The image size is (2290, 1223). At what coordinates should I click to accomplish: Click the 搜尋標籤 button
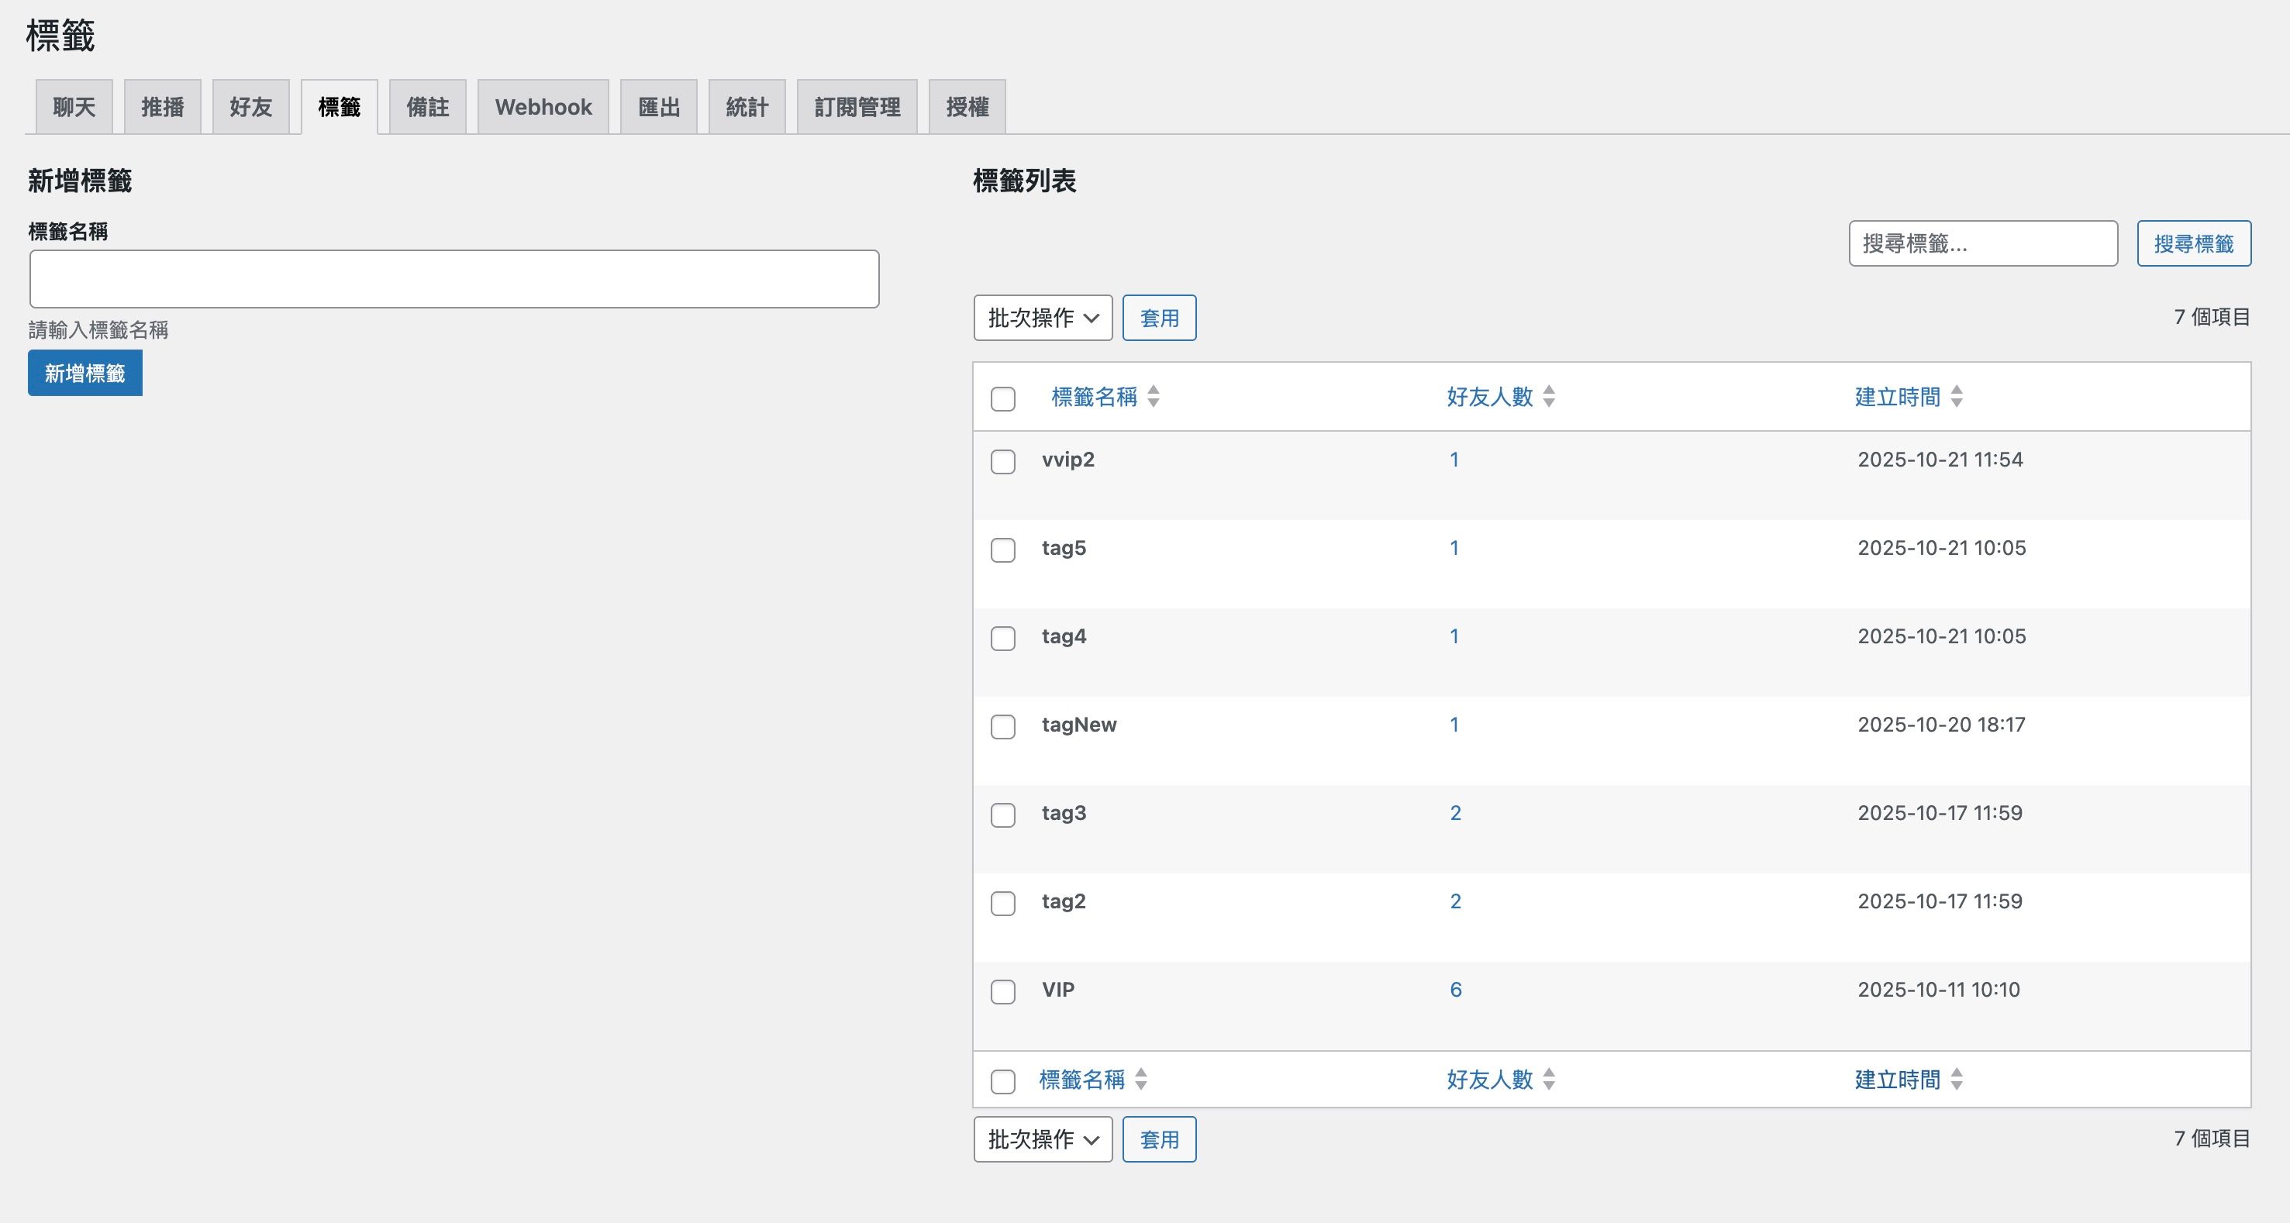pyautogui.click(x=2193, y=243)
